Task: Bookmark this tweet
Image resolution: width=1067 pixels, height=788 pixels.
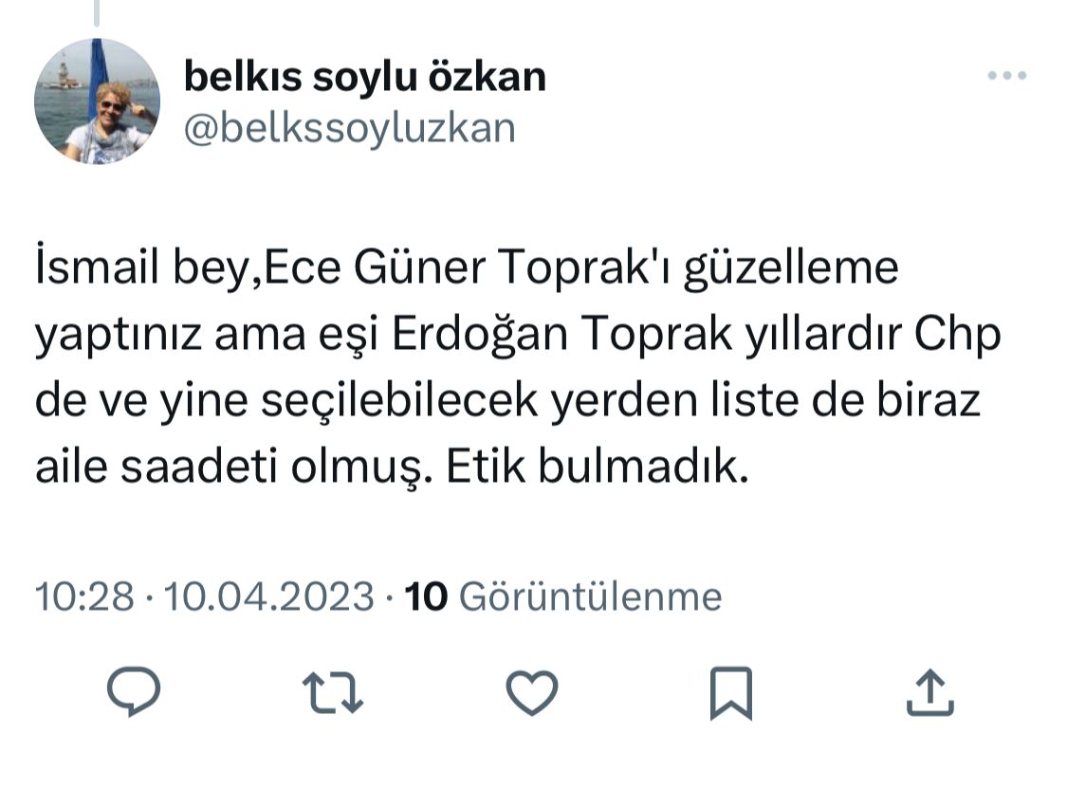Action: [x=731, y=692]
